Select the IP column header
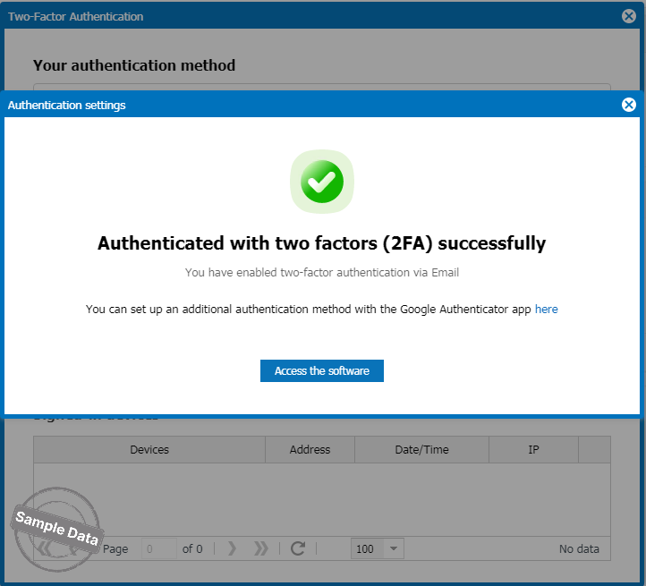Screen dimensions: 646x586 click(533, 450)
